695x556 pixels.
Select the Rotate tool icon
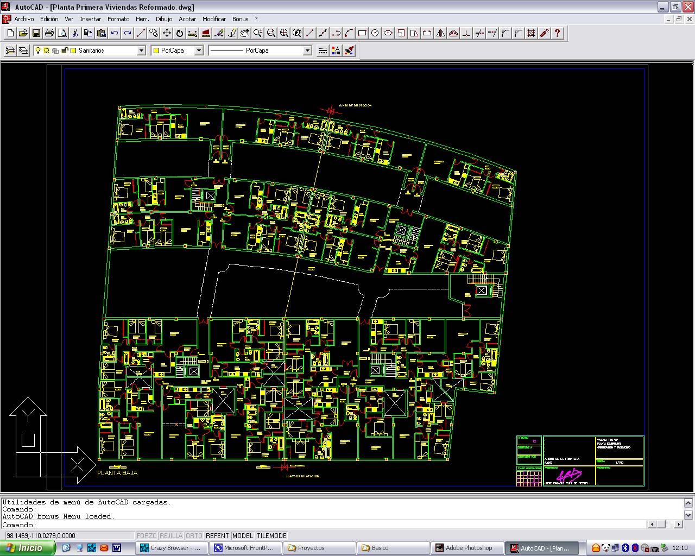pyautogui.click(x=180, y=33)
